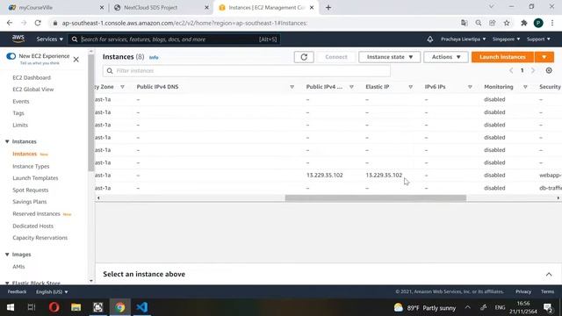Close the EC2 sidebar panel
The height and width of the screenshot is (316, 562).
[x=76, y=60]
